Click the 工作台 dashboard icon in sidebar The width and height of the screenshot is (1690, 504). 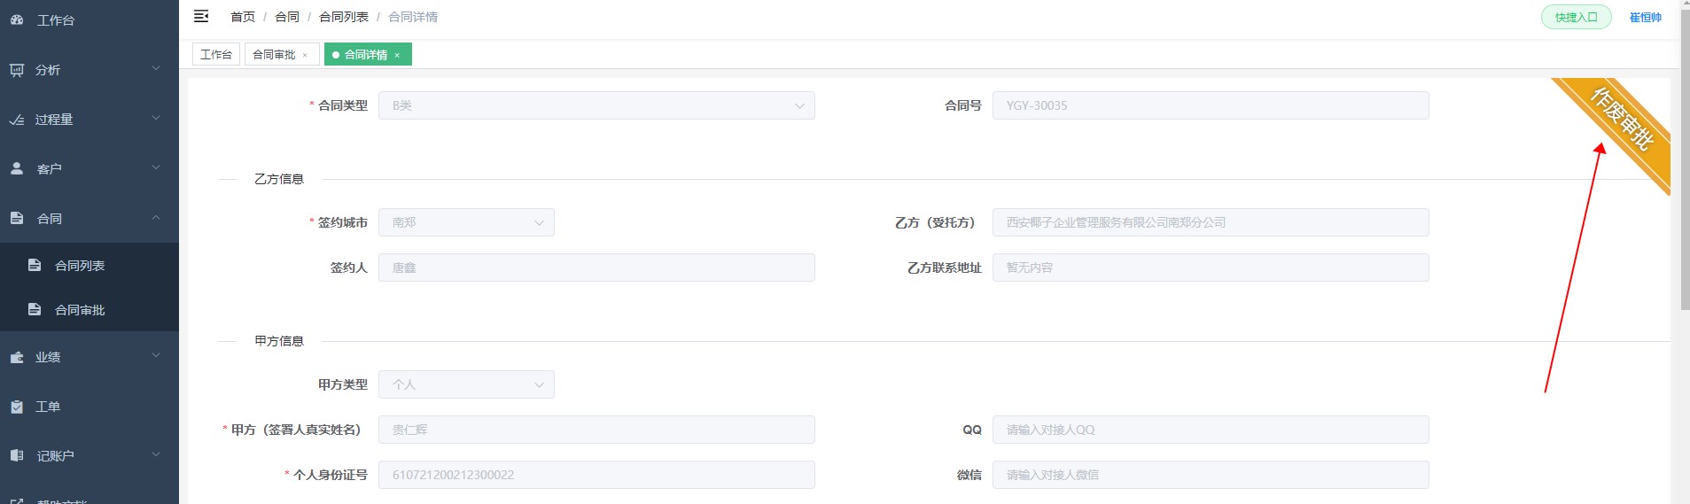pyautogui.click(x=17, y=19)
